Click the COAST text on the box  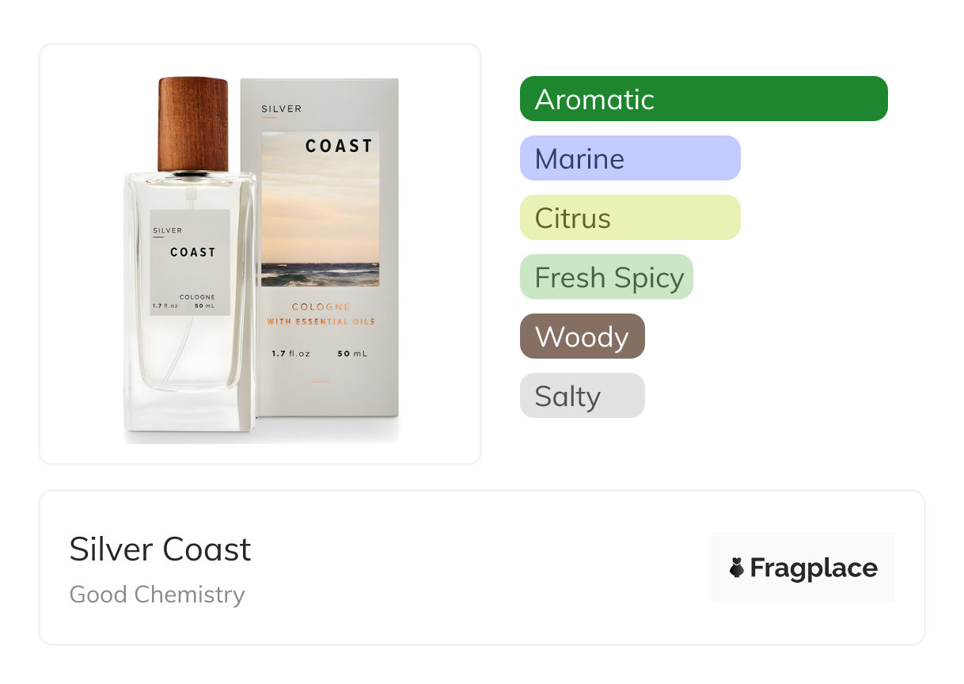[339, 146]
